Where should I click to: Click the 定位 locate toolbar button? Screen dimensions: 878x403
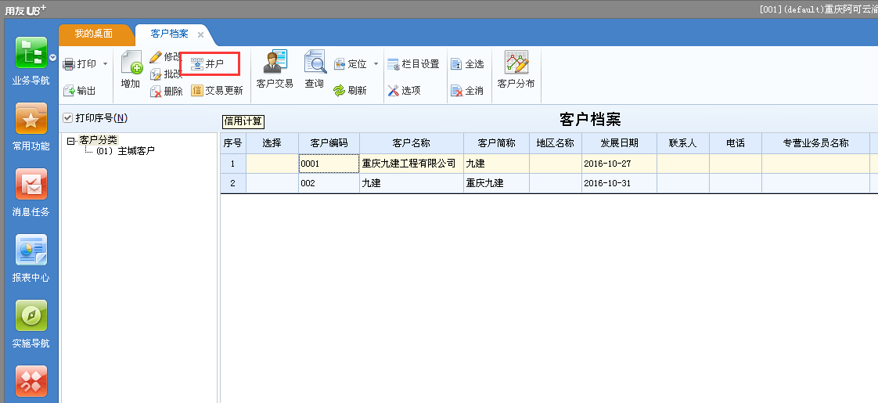coord(351,64)
